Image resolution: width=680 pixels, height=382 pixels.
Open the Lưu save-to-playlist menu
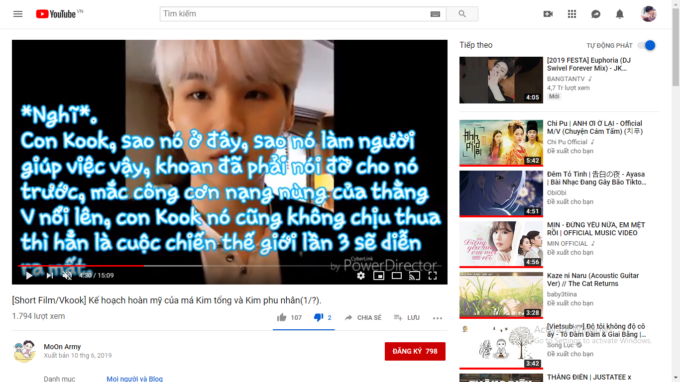point(407,318)
